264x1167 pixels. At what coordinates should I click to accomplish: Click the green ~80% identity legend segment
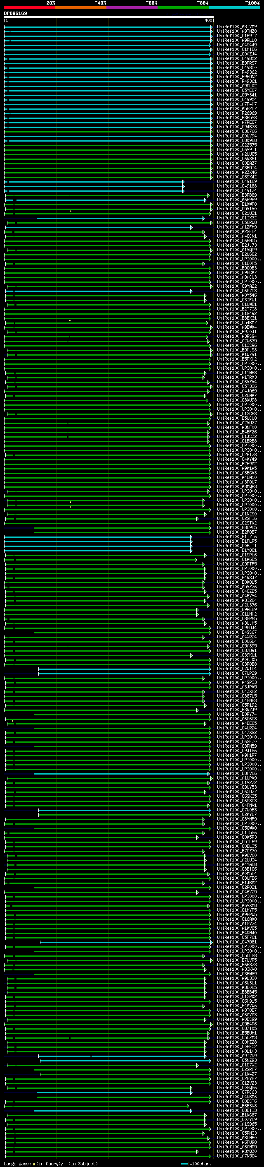[183, 8]
